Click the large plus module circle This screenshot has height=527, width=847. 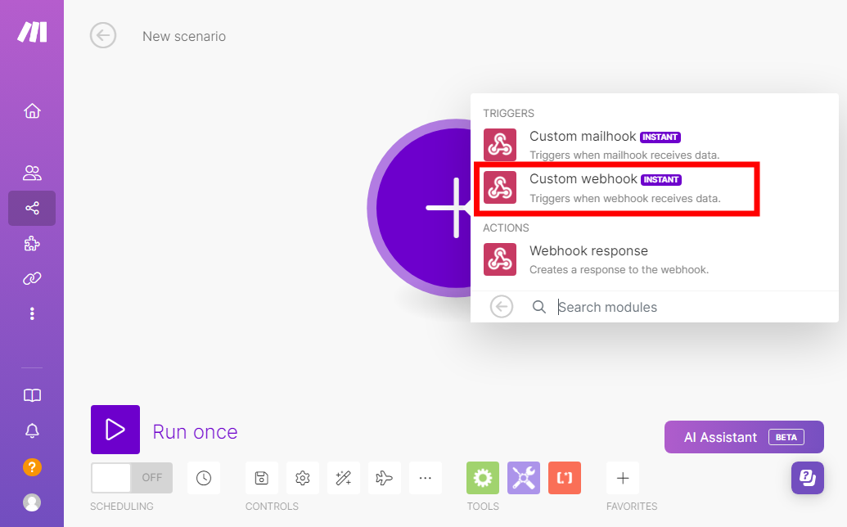(419, 208)
